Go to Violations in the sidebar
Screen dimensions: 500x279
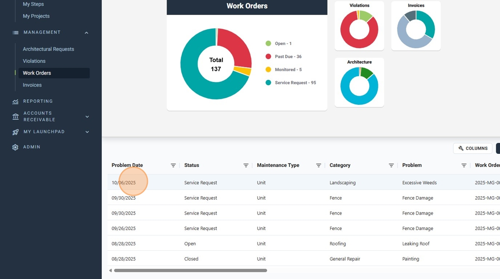click(x=34, y=61)
